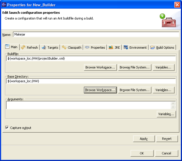Confirm with the OK button
This screenshot has height=161, width=182.
[x=142, y=153]
